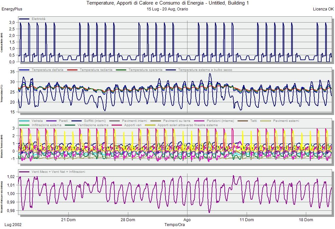Click the Temperatura dell'aria legend color line
The width and height of the screenshot is (335, 229).
tap(24, 70)
